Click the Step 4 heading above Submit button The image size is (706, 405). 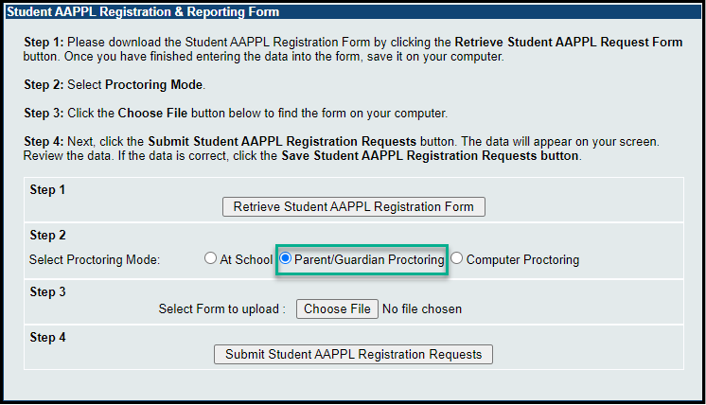click(x=47, y=337)
